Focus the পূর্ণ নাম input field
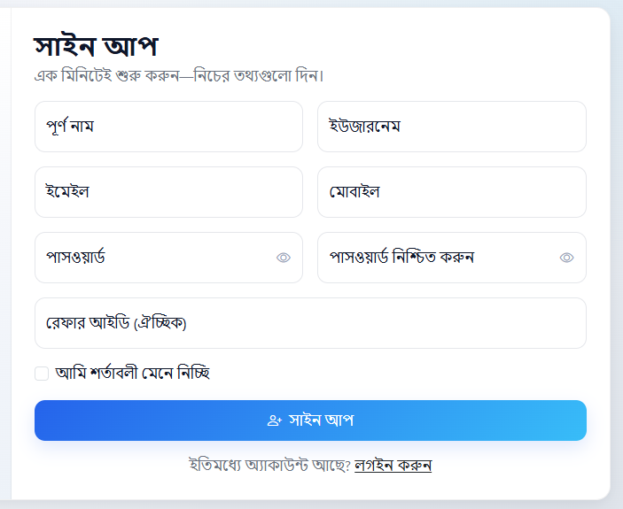Screen dimensions: 623x509 point(168,127)
